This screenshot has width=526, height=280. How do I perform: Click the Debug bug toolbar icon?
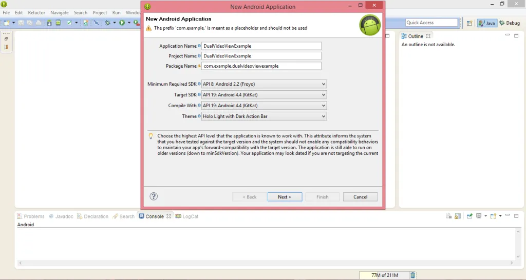pos(107,23)
